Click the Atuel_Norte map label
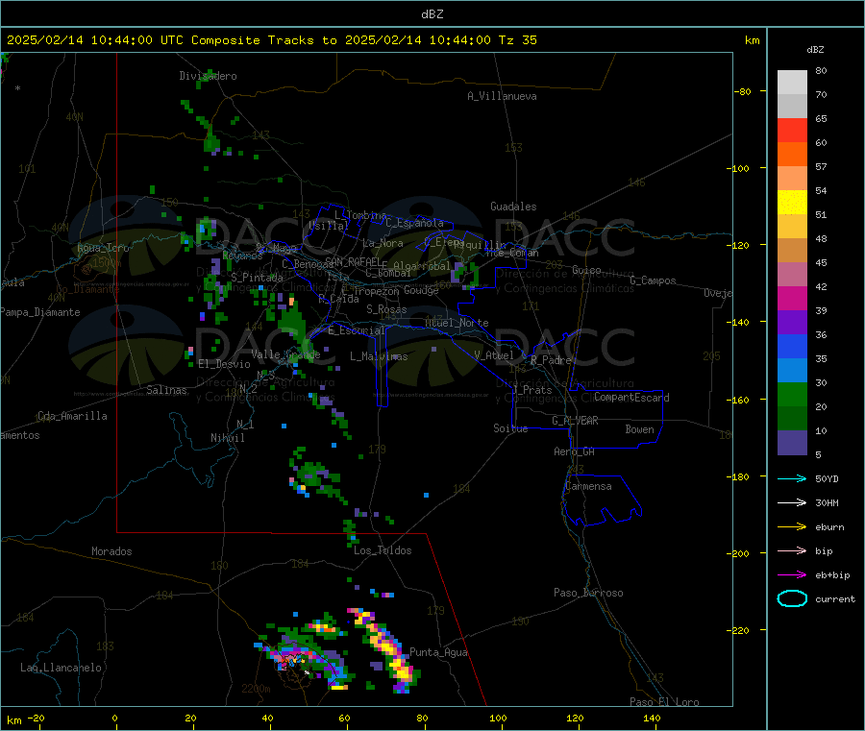The width and height of the screenshot is (865, 731). coord(457,323)
